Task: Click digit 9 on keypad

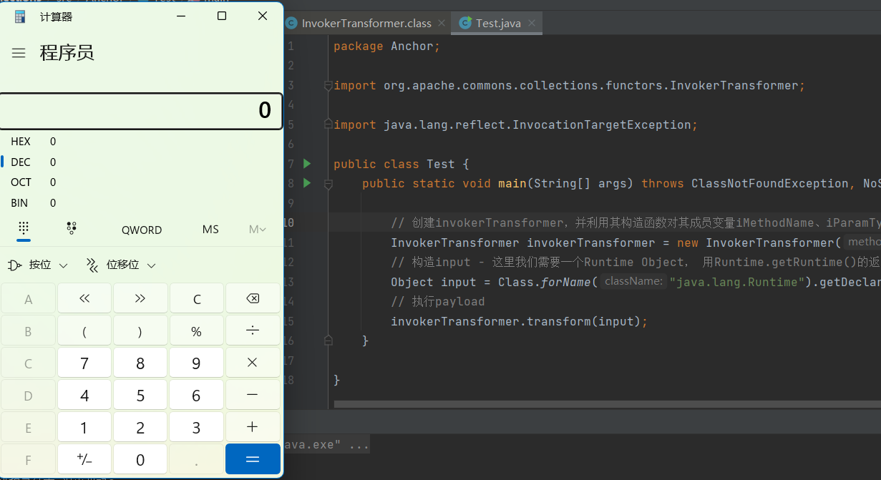Action: pyautogui.click(x=197, y=363)
